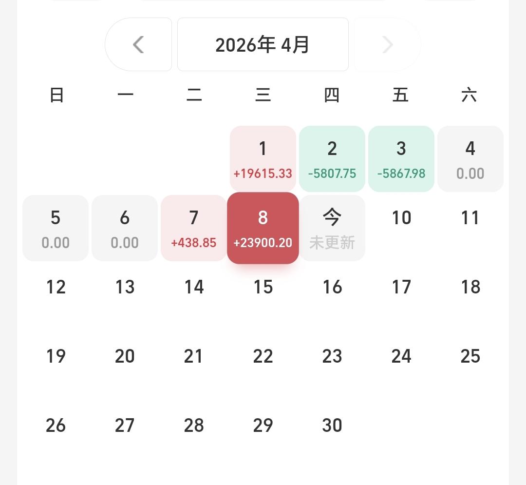Select April 1 showing +19615.33

pos(263,159)
